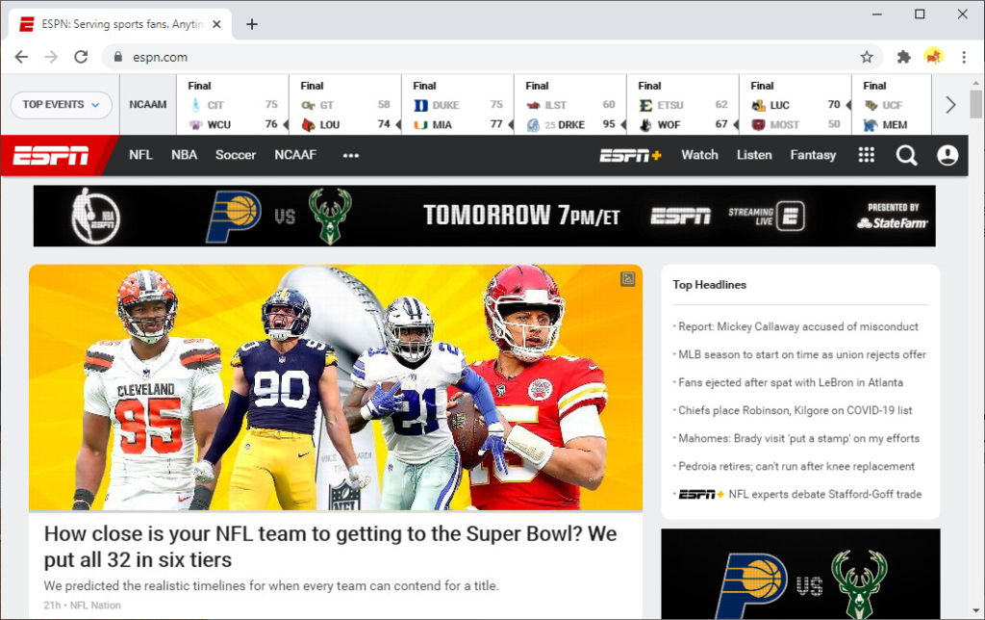Image resolution: width=985 pixels, height=620 pixels.
Task: Open Chrome three-dot menu
Action: coord(964,57)
